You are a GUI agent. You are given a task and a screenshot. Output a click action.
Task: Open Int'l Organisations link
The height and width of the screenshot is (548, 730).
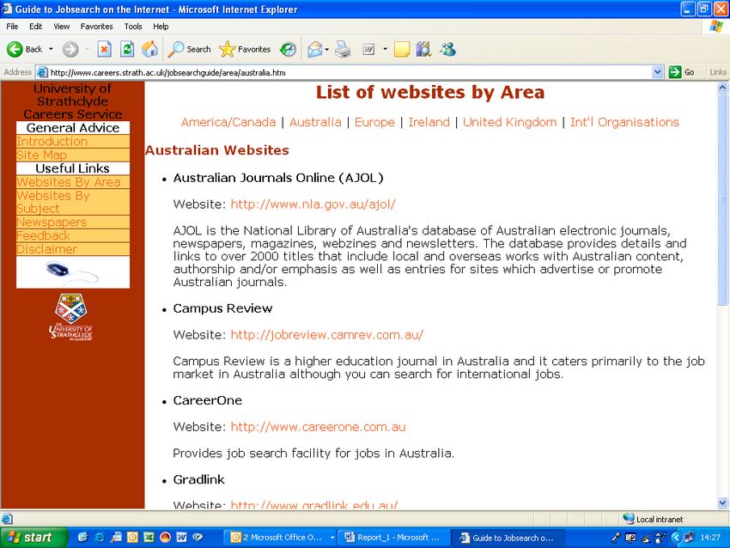coord(624,122)
